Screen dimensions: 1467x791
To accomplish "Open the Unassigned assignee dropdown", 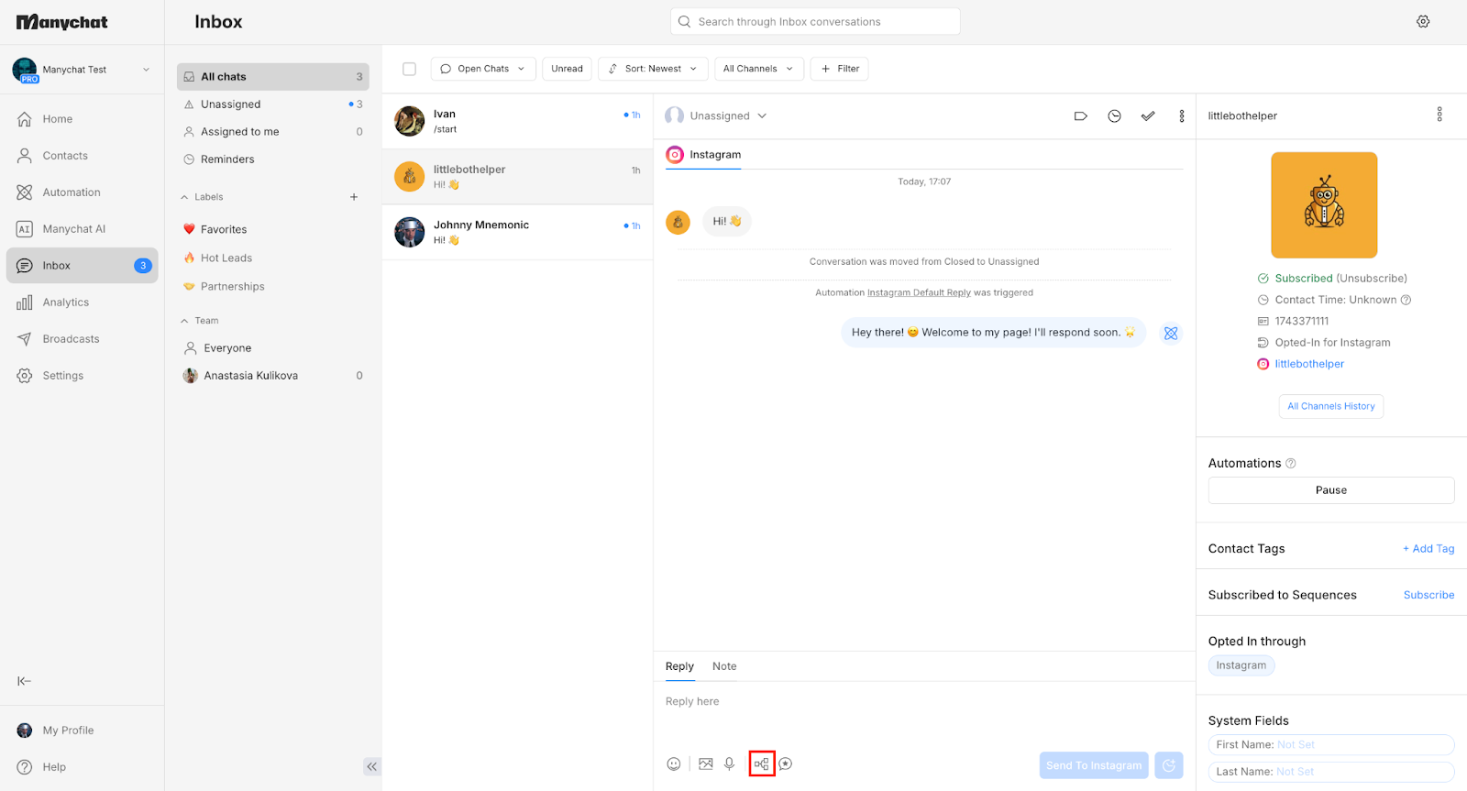I will (x=716, y=116).
